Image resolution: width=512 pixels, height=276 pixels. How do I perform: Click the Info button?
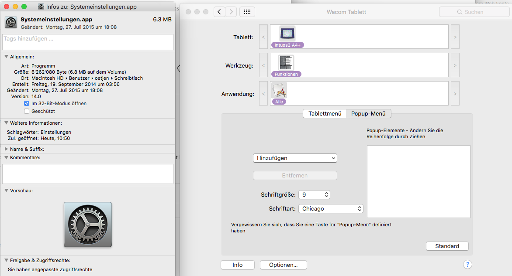click(x=237, y=265)
